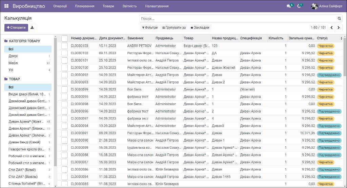Check the row CL0000092 checkbox
The image size is (347, 188).
click(65, 75)
